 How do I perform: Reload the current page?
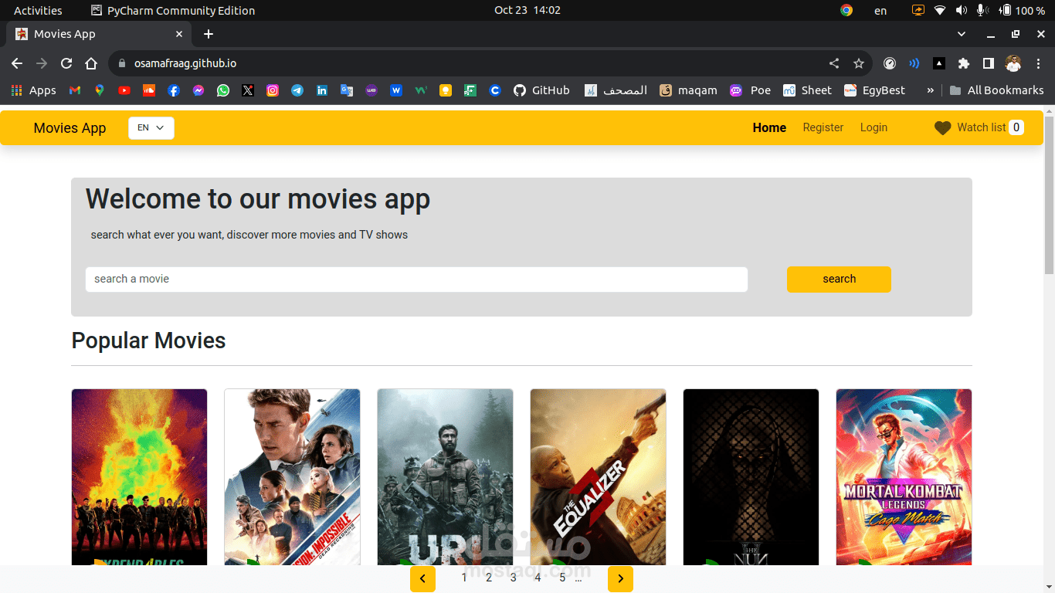66,63
